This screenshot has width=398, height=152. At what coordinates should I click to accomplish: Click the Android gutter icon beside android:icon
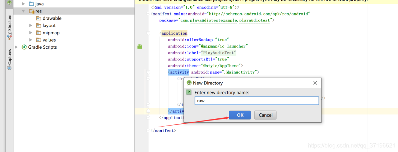click(140, 46)
